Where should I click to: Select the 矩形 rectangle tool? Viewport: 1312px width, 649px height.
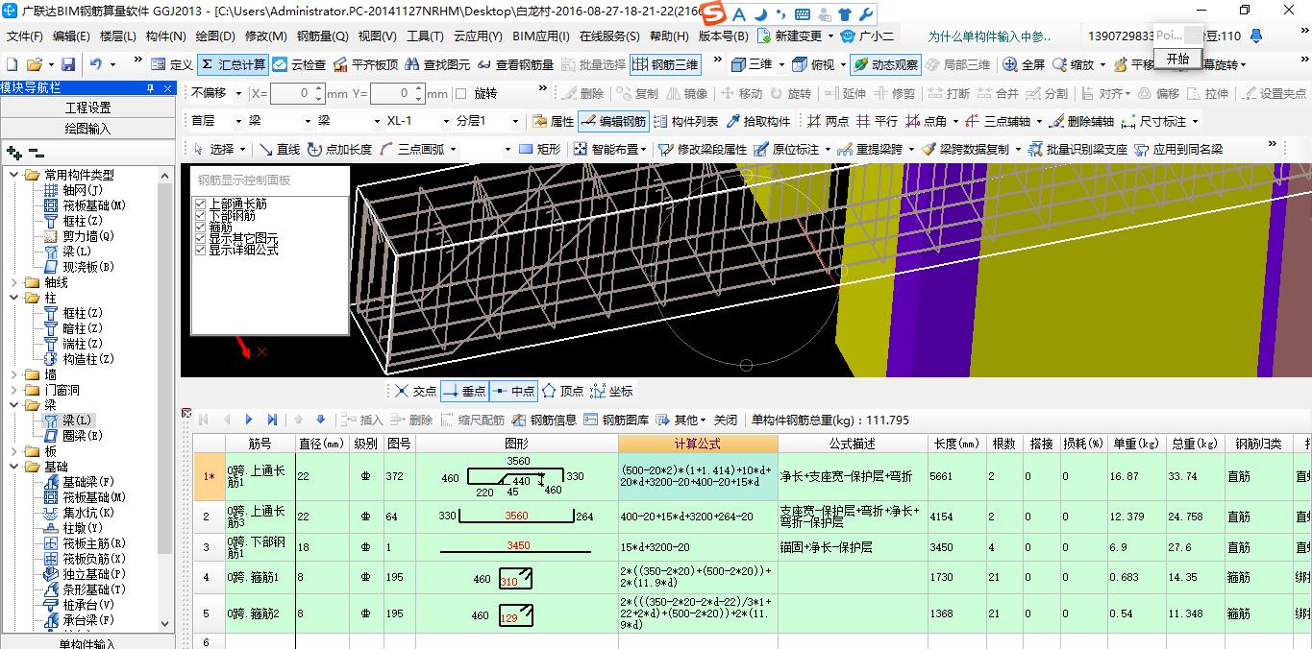click(539, 149)
